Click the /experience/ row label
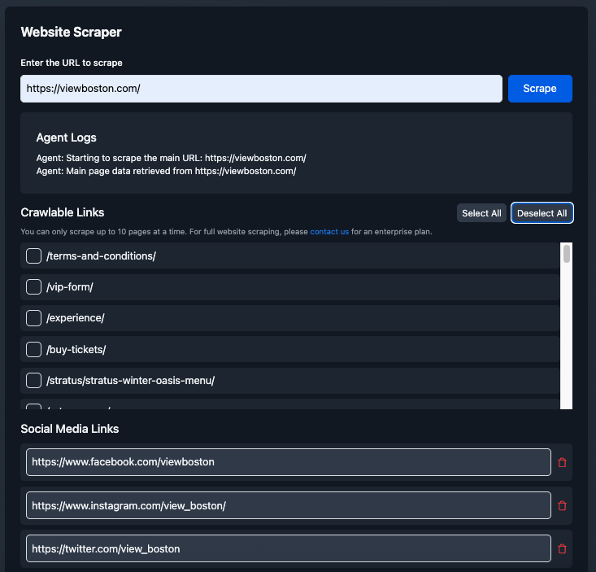The width and height of the screenshot is (596, 572). 76,318
